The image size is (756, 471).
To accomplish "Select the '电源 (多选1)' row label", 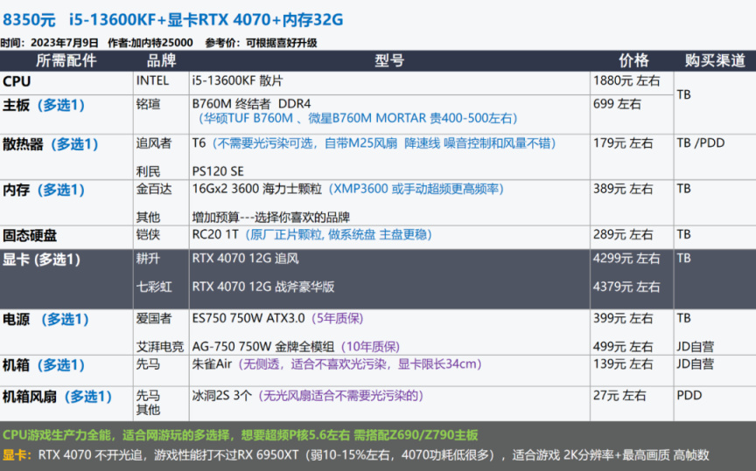I will click(45, 319).
